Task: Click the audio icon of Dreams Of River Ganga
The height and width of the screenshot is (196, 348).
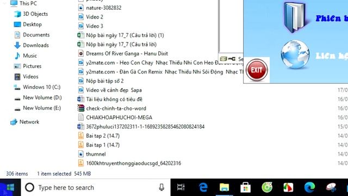Action: coord(81,53)
